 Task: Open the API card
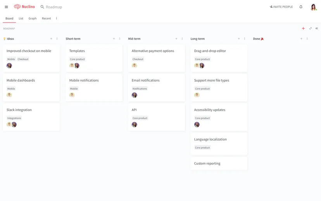pos(156,117)
